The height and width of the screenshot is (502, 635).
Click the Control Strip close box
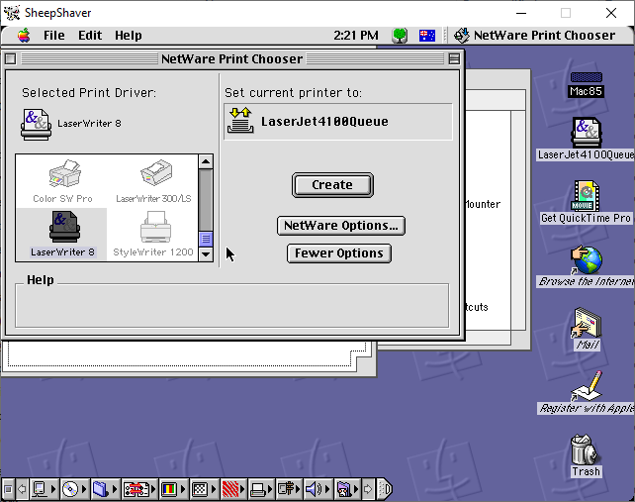[x=8, y=489]
